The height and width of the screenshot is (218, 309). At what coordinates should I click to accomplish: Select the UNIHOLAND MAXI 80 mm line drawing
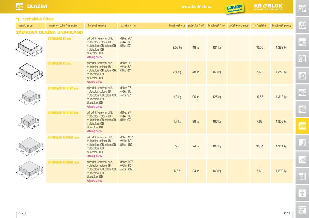30,170
